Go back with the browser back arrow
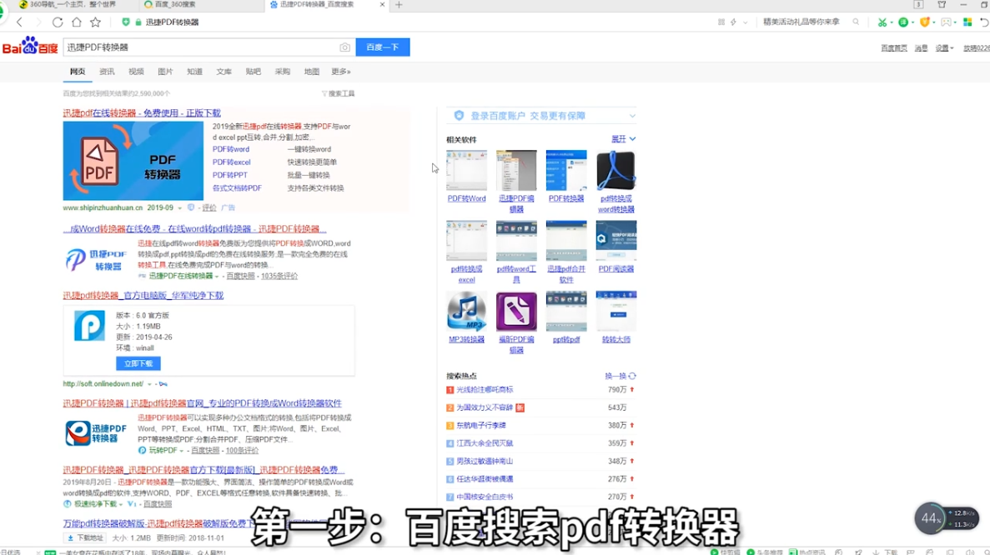The width and height of the screenshot is (990, 555). pos(19,22)
